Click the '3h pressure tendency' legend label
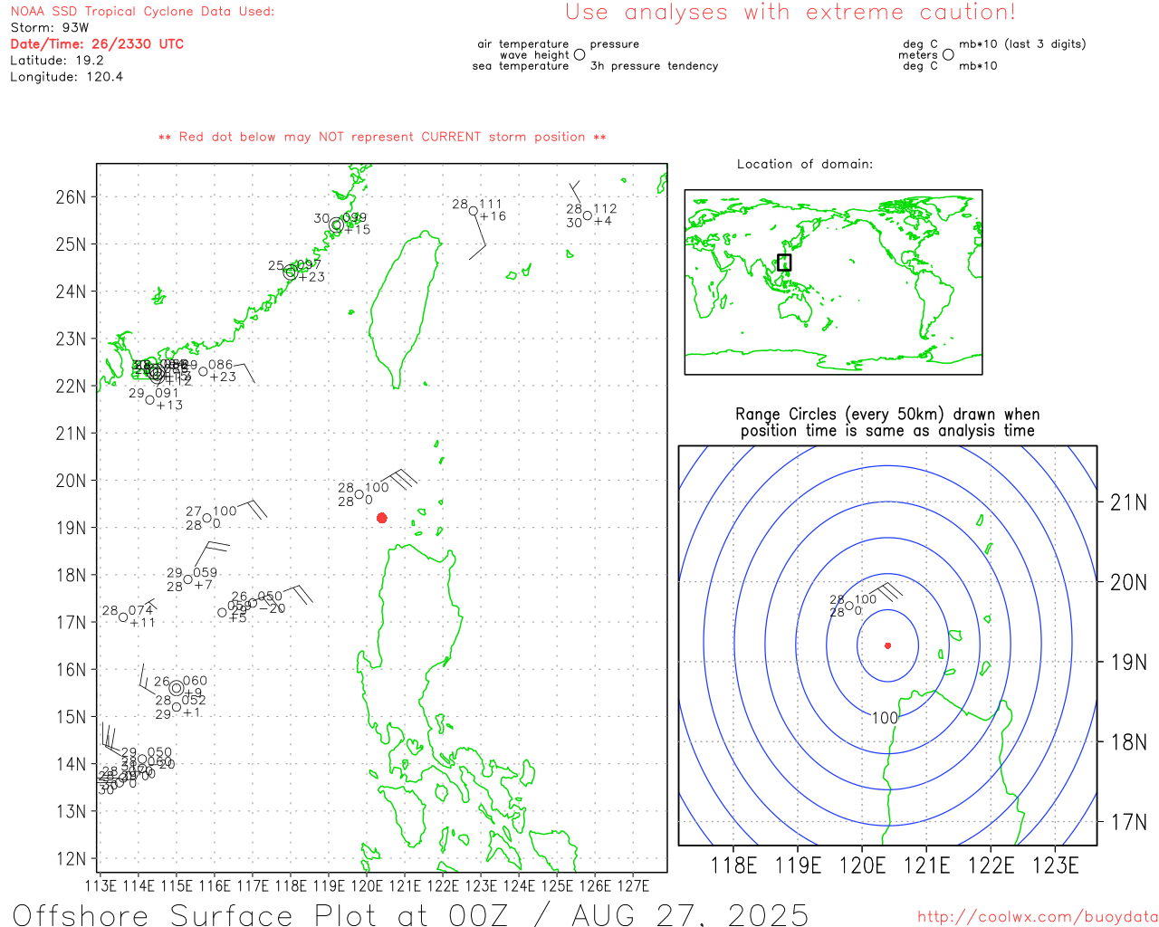The width and height of the screenshot is (1159, 927). point(654,66)
